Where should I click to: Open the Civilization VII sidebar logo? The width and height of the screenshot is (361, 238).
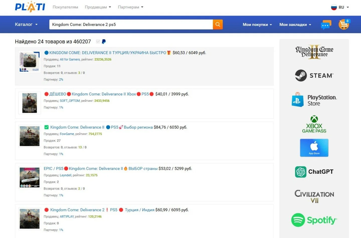[314, 196]
